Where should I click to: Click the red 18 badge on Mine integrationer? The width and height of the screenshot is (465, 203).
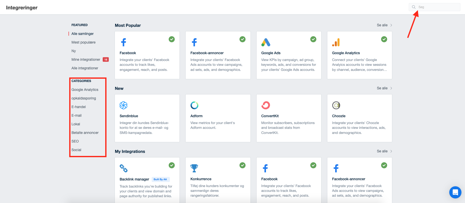[x=106, y=59]
